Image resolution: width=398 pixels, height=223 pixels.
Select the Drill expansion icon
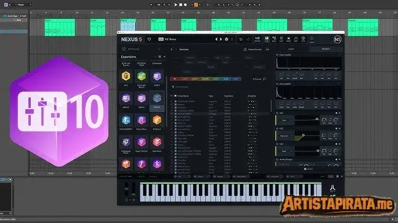click(126, 76)
